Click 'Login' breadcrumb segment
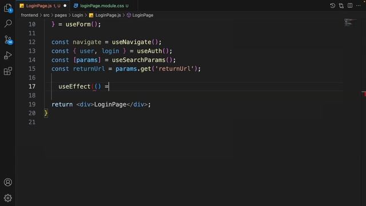This screenshot has width=366, height=206. 78,15
